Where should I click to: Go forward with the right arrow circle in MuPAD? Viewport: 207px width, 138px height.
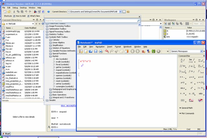pos(137,51)
